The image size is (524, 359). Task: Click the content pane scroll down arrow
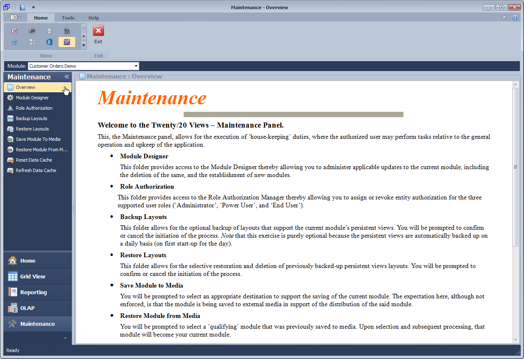click(516, 339)
